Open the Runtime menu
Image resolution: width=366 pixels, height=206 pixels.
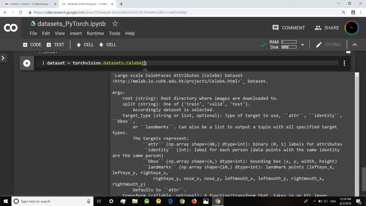point(95,33)
